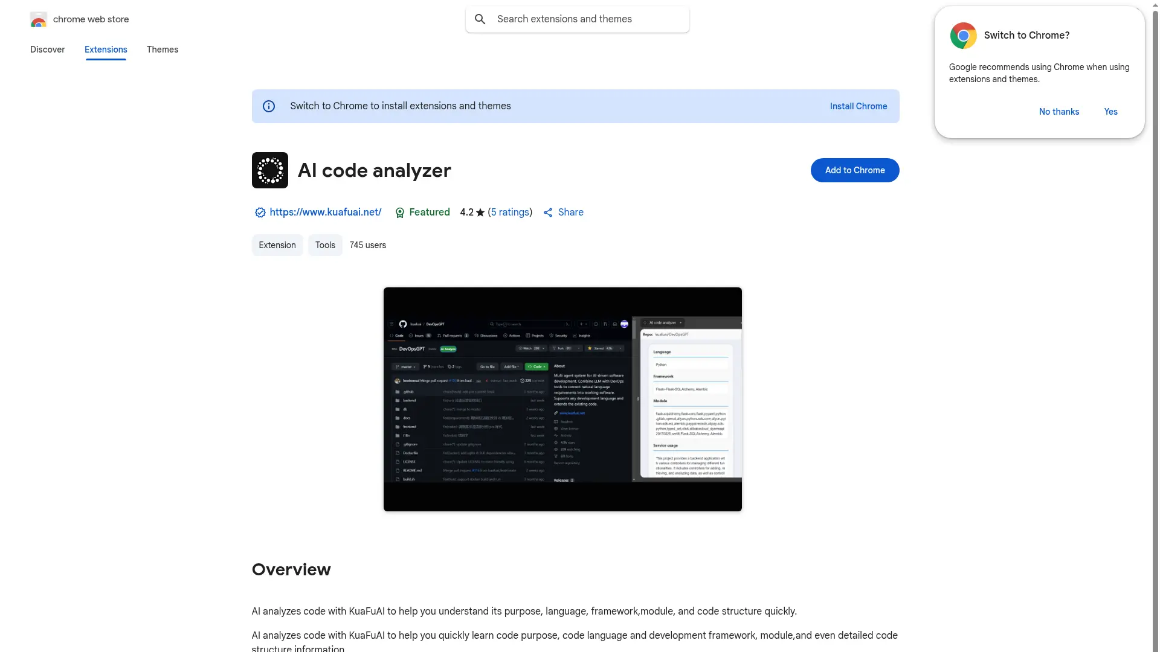Click the Featured badge icon

(x=400, y=213)
